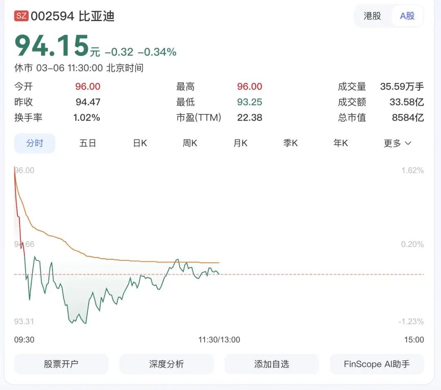Switch to 港股 market toggle
This screenshot has width=441, height=390.
372,16
